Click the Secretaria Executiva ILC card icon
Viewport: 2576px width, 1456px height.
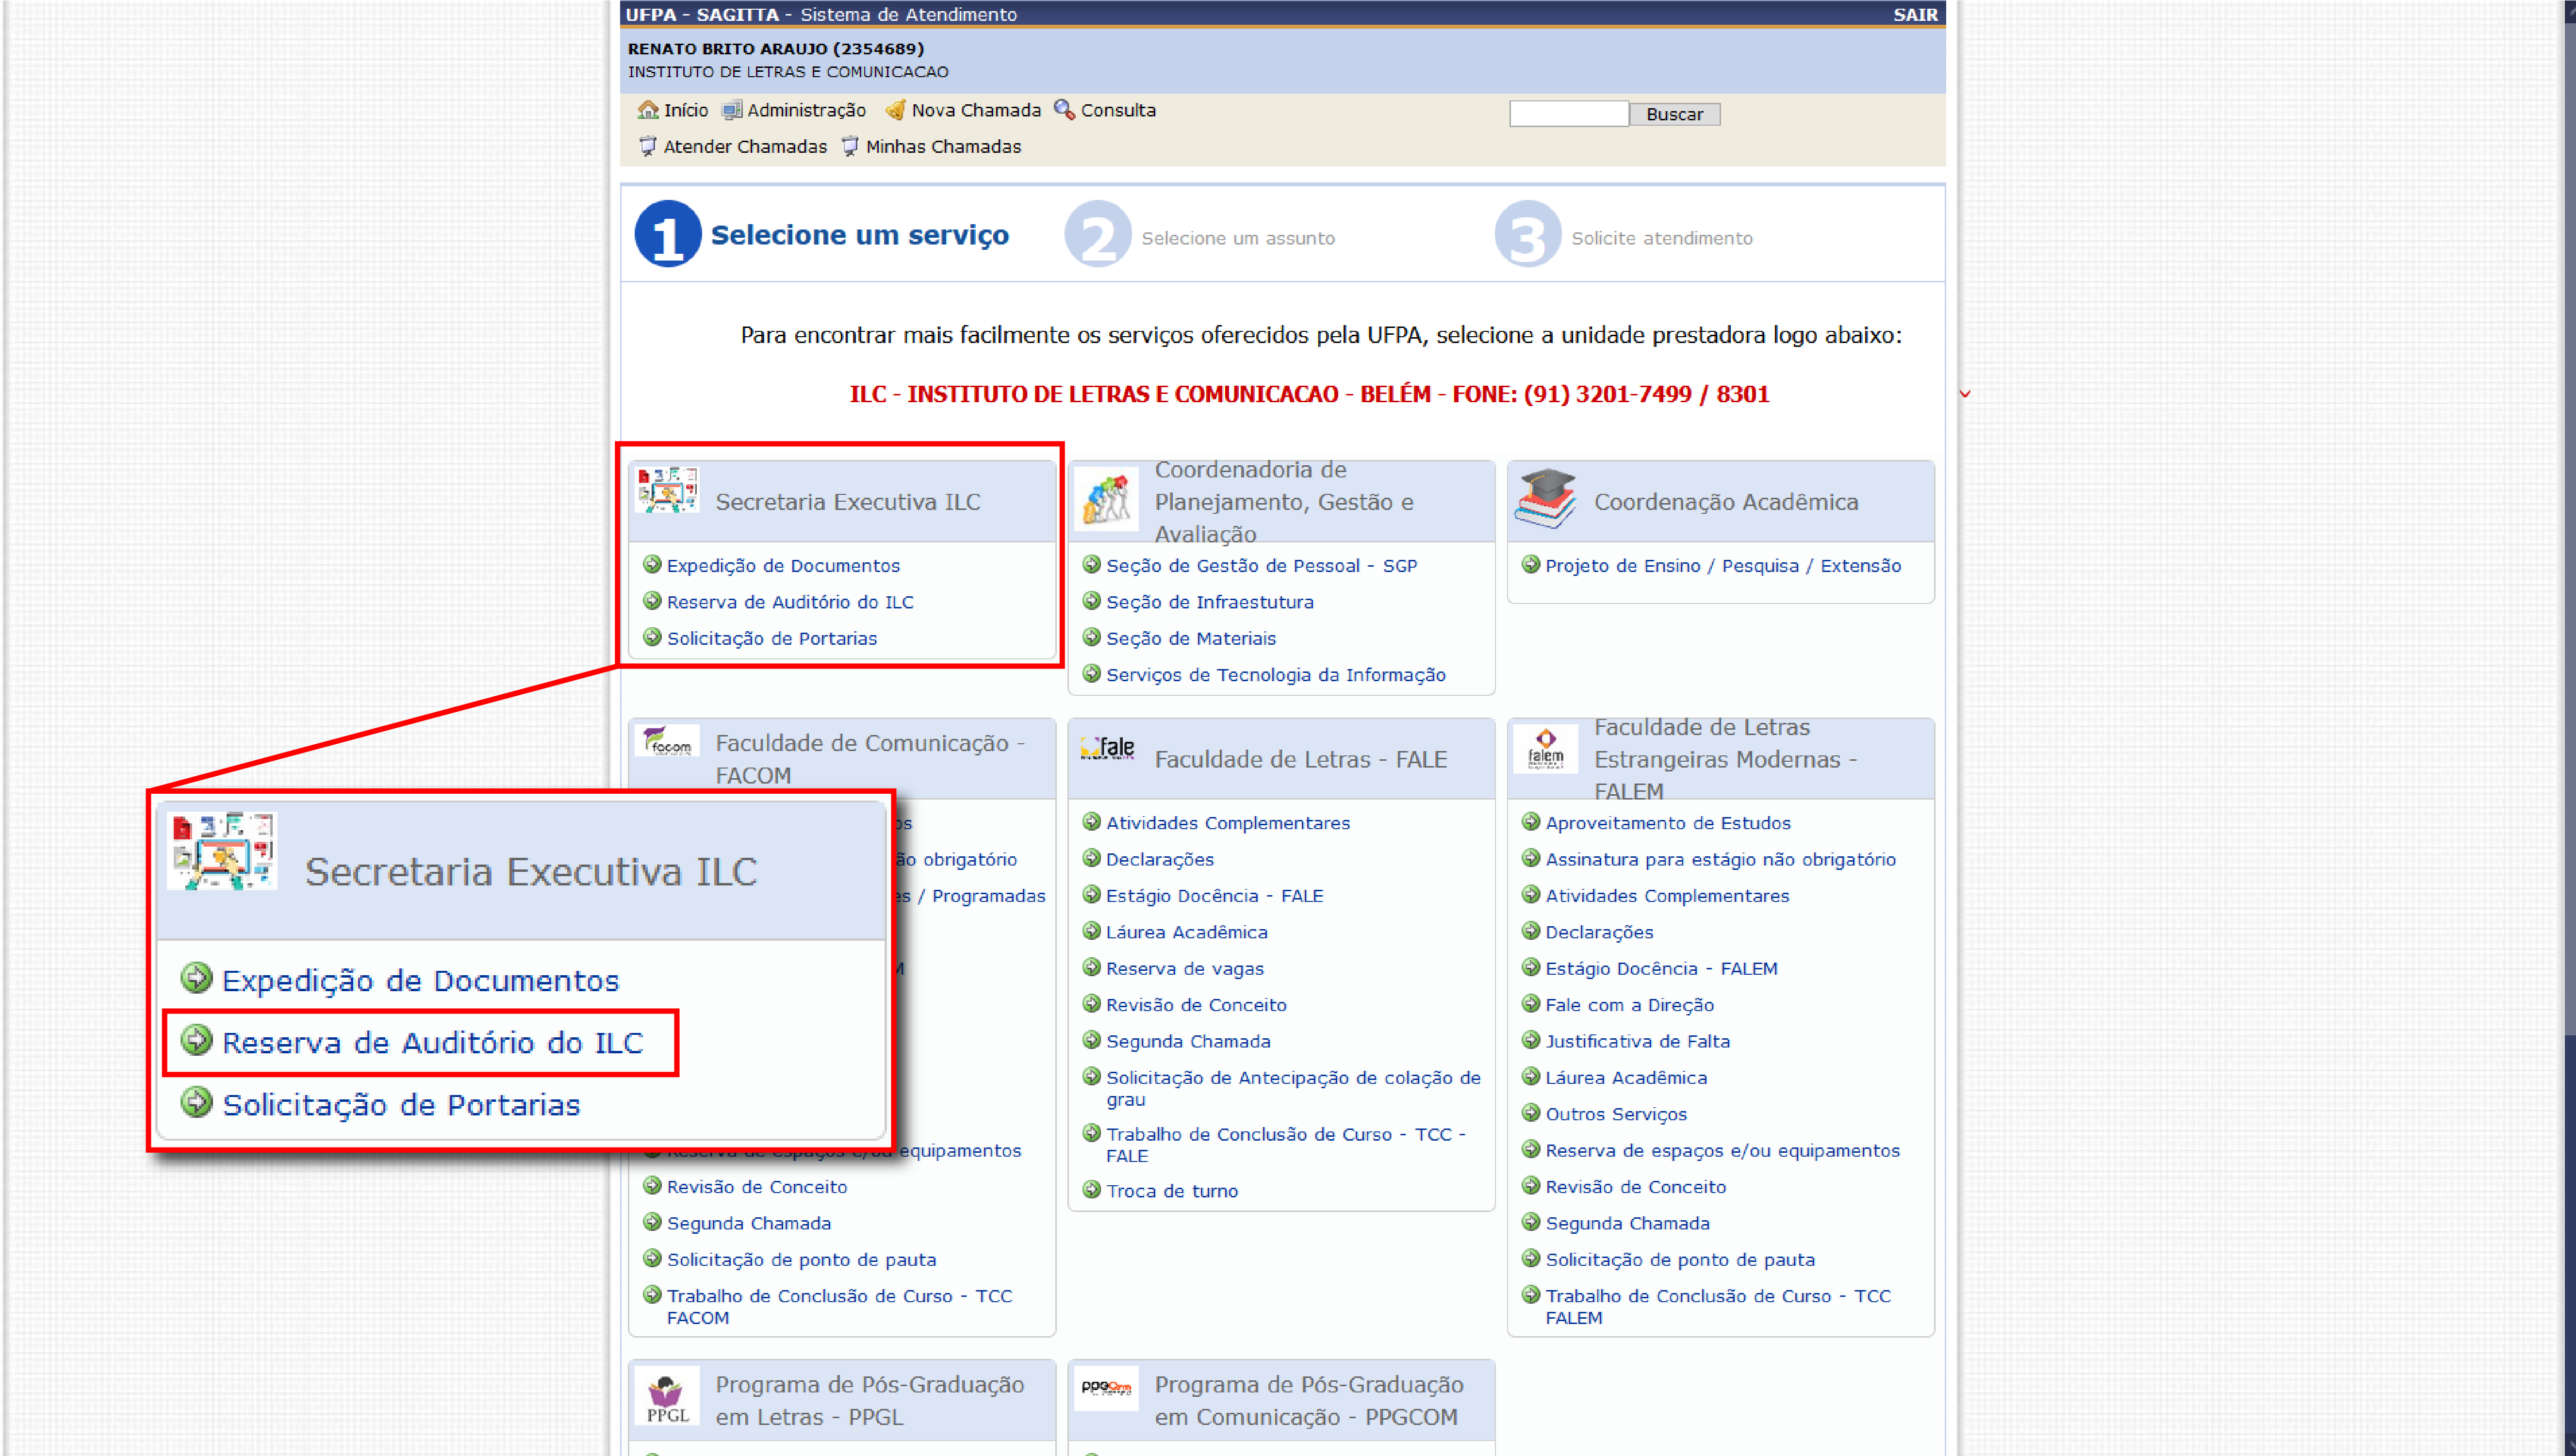click(x=667, y=490)
